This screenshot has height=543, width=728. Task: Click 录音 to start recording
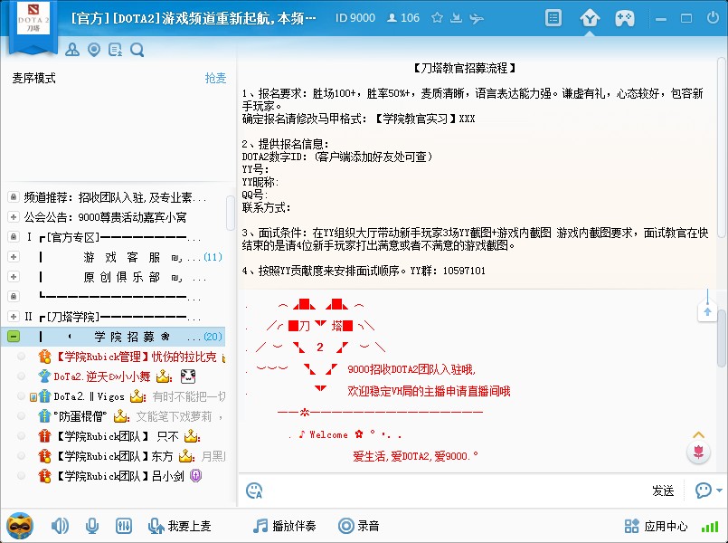pyautogui.click(x=358, y=526)
